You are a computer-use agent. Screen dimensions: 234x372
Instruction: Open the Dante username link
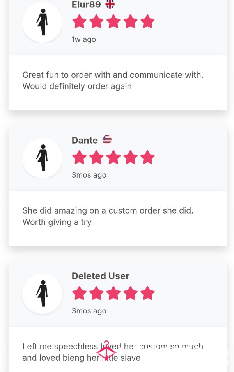(85, 140)
